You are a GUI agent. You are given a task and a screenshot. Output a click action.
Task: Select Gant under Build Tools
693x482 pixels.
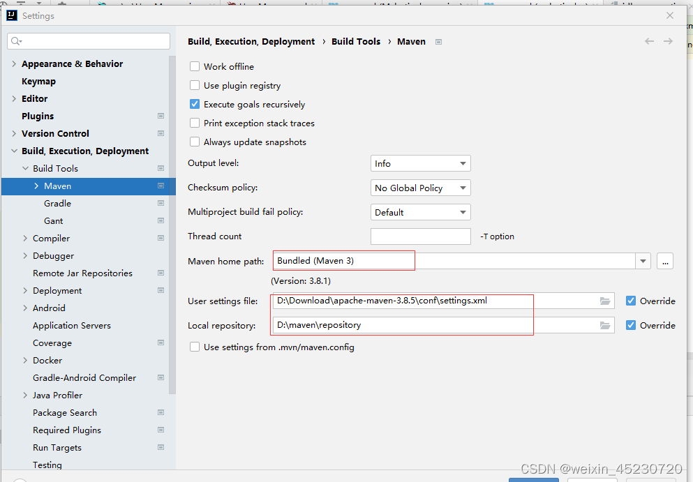(54, 220)
